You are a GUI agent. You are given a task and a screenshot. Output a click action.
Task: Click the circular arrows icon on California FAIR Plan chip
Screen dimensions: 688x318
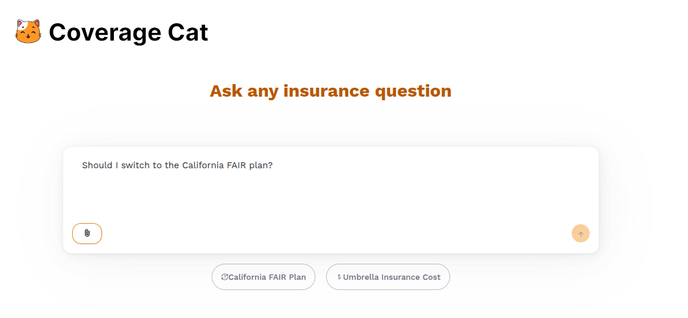[225, 277]
